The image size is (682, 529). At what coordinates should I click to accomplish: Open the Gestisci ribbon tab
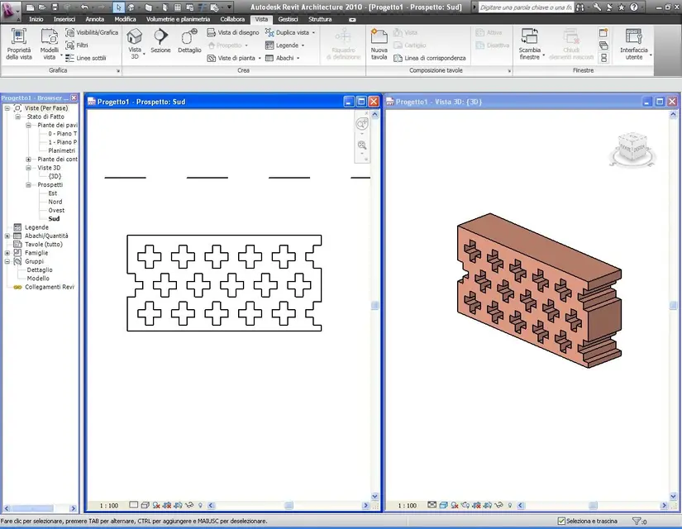[x=288, y=19]
